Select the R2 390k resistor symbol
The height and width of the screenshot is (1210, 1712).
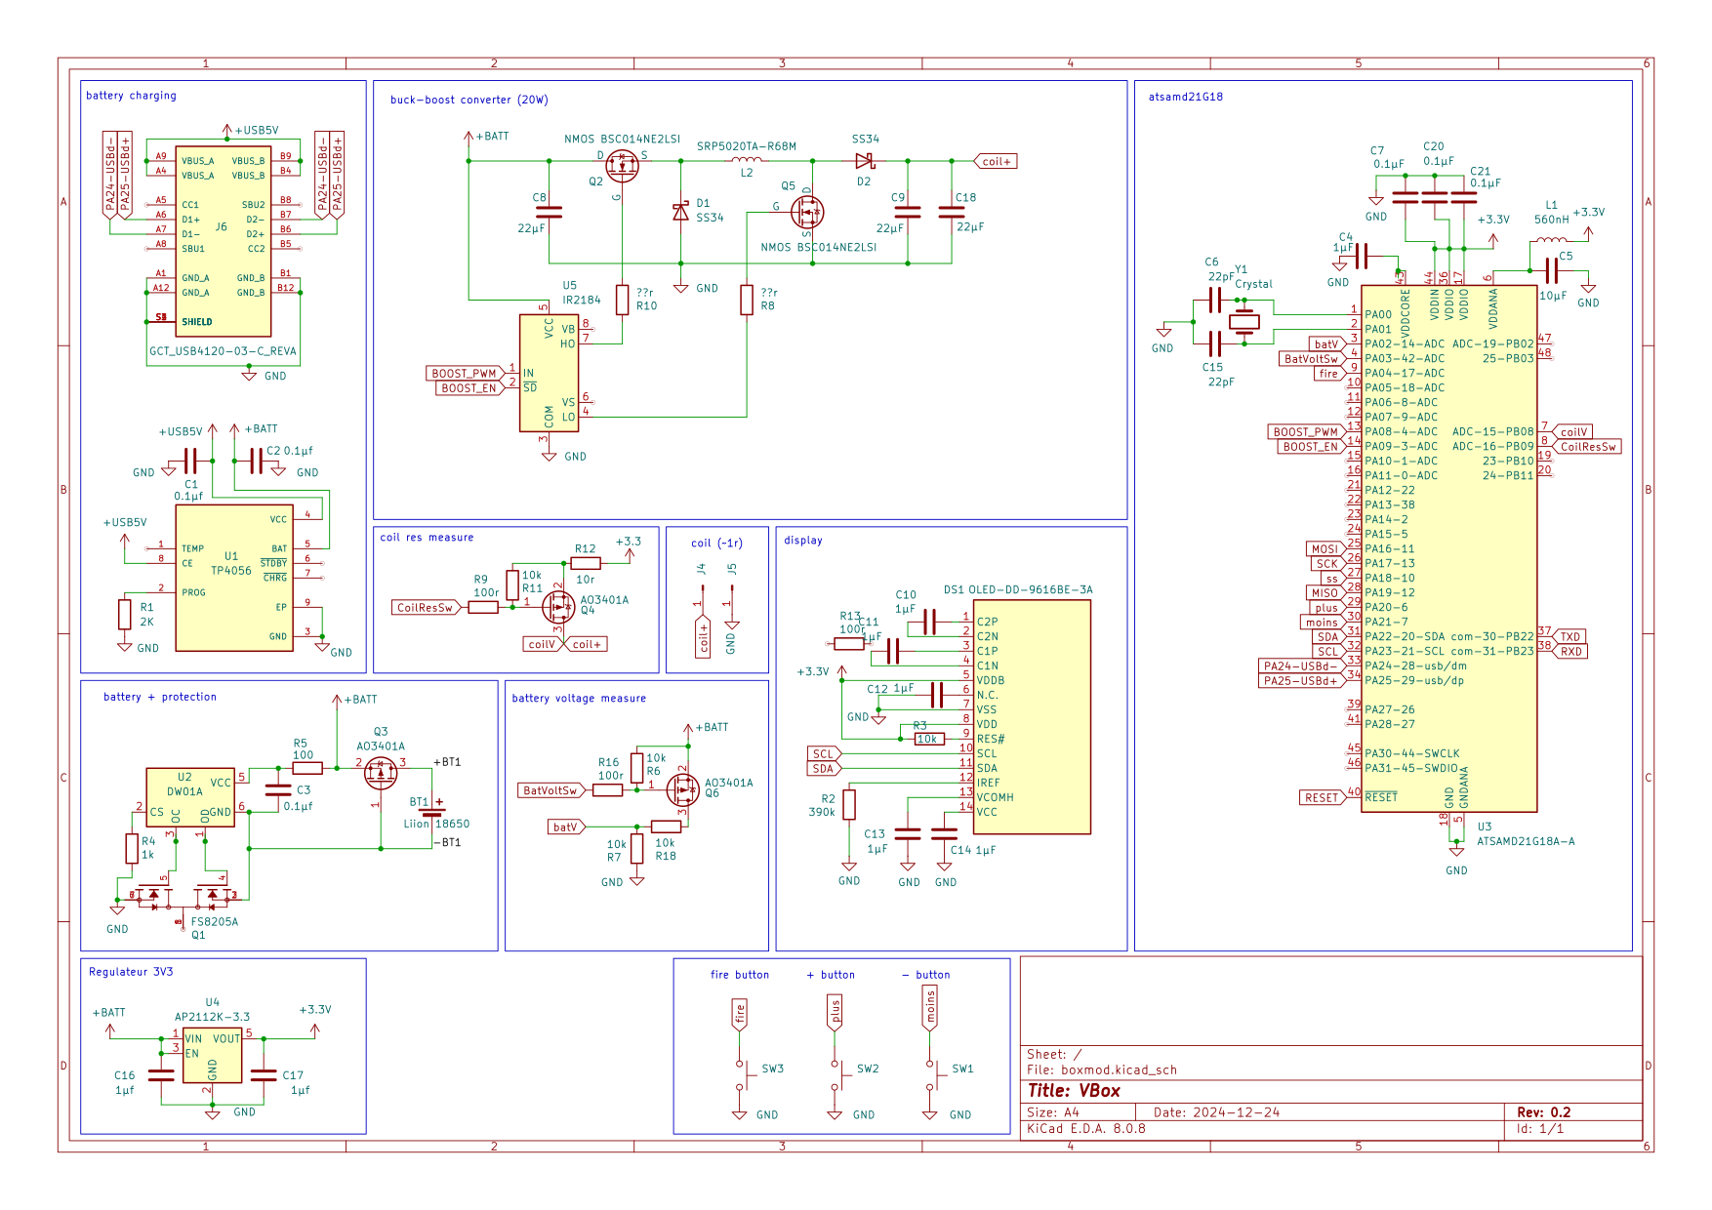(x=849, y=805)
